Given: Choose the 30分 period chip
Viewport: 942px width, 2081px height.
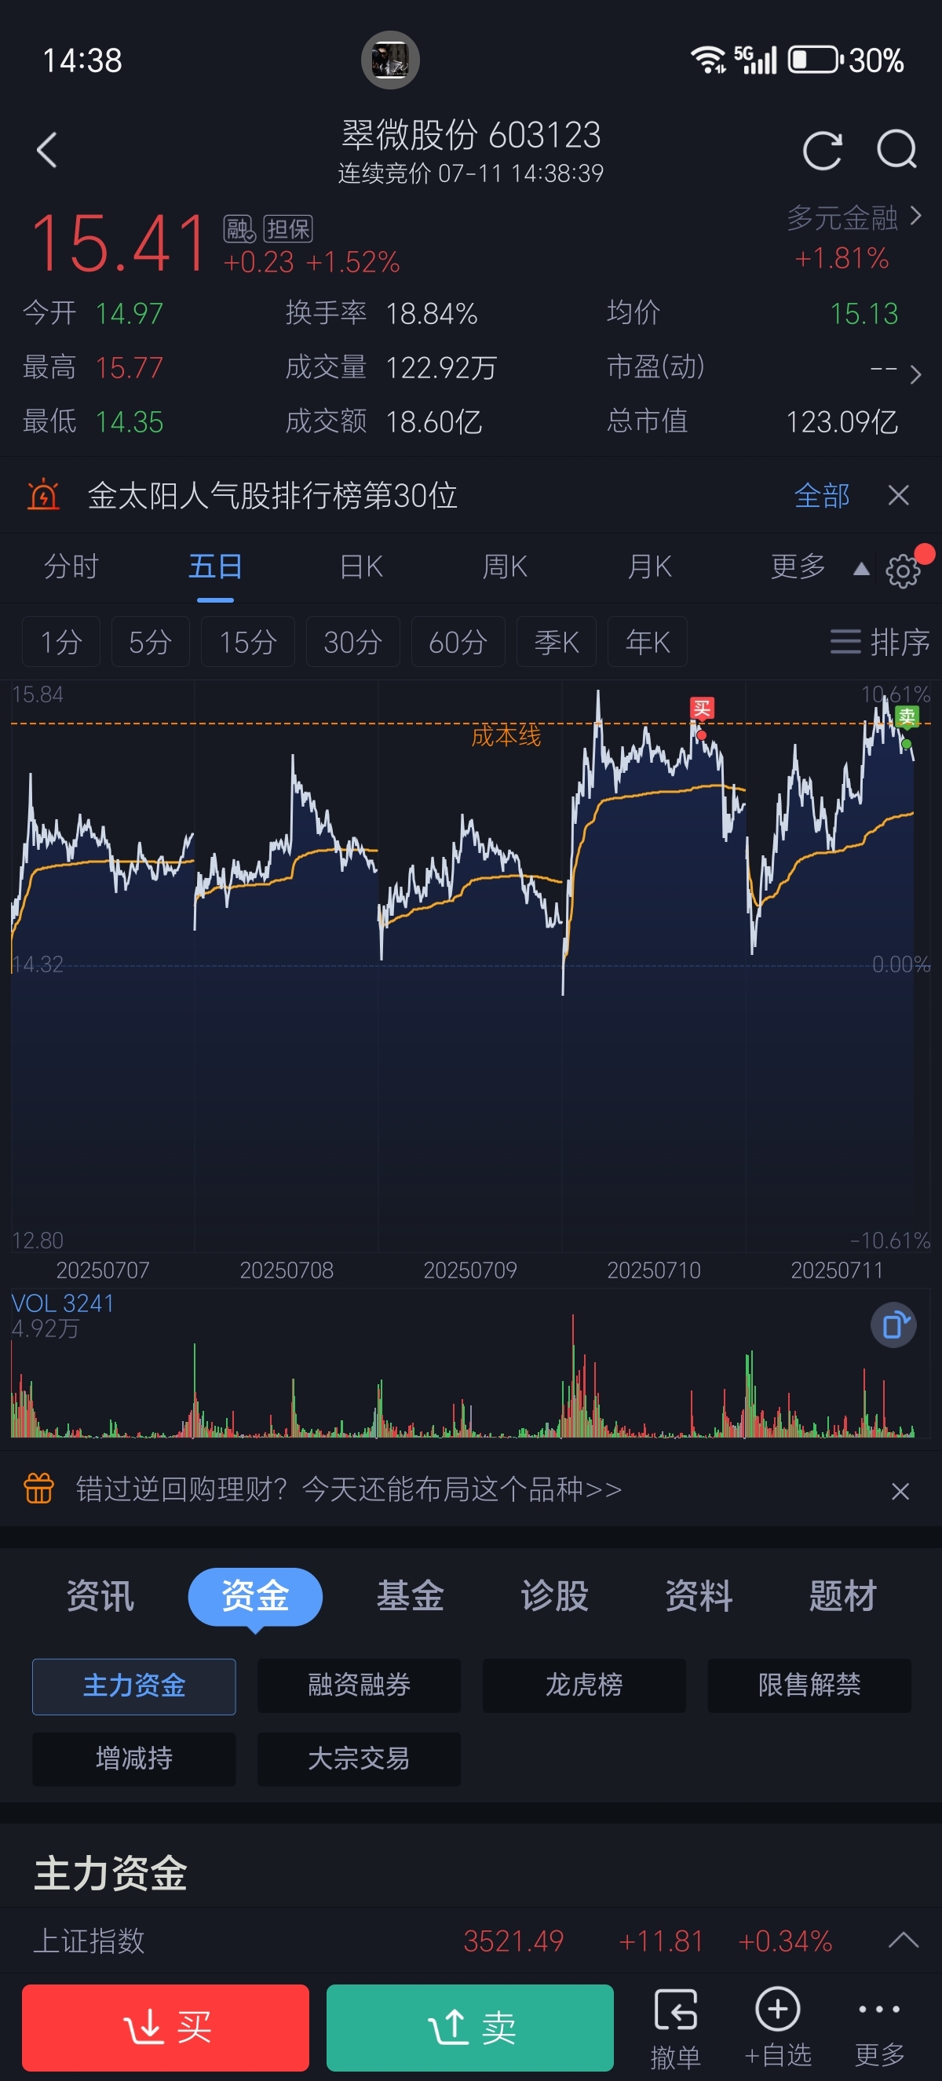Looking at the screenshot, I should [353, 641].
